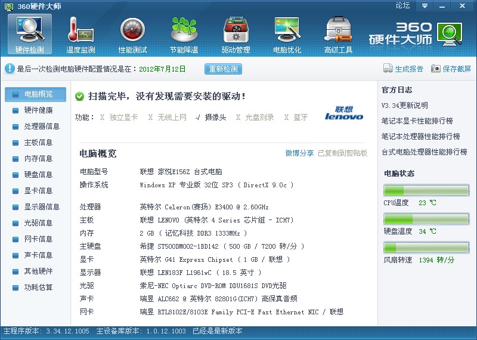Click the CPU温度 progress bar
This screenshot has width=477, height=340.
[426, 190]
